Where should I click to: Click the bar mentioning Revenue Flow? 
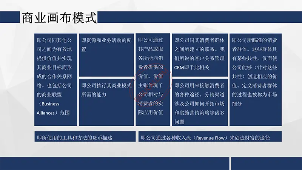(x=210, y=136)
